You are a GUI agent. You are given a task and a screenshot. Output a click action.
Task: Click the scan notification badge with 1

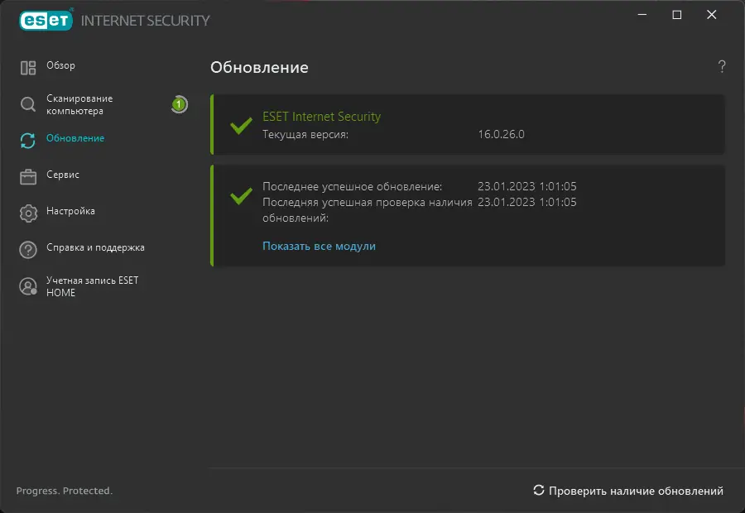[x=178, y=104]
